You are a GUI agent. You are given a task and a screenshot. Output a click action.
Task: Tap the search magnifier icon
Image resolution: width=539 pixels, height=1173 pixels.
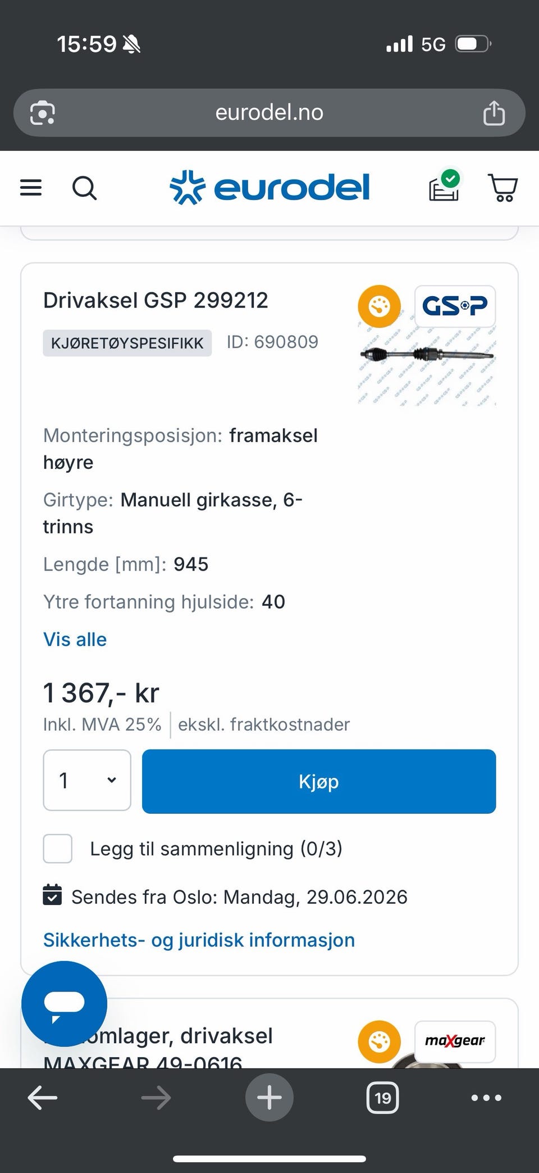85,188
